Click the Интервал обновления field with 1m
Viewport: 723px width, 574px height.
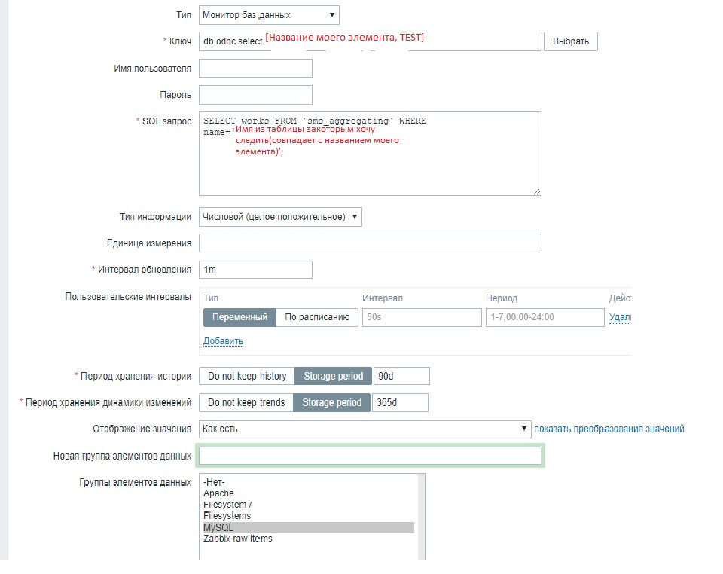pos(255,270)
